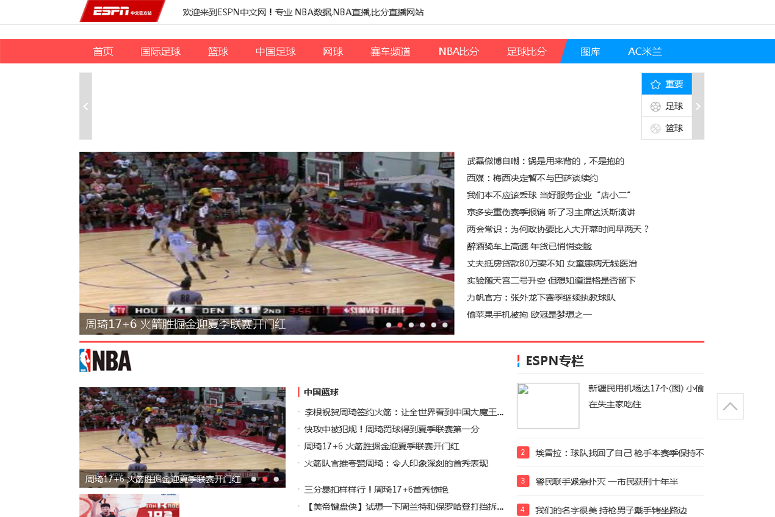The width and height of the screenshot is (775, 517).
Task: Open 图库 in the blue navigation section
Action: point(590,51)
